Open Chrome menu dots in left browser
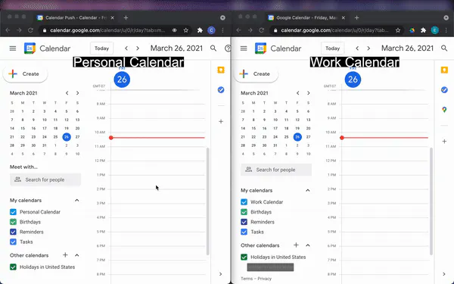The image size is (454, 284). [222, 30]
